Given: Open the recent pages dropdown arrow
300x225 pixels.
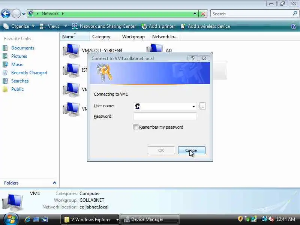Looking at the screenshot, I should (24, 14).
